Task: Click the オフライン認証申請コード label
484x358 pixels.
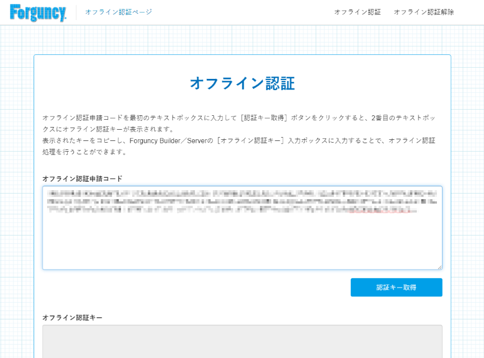Action: pos(82,178)
